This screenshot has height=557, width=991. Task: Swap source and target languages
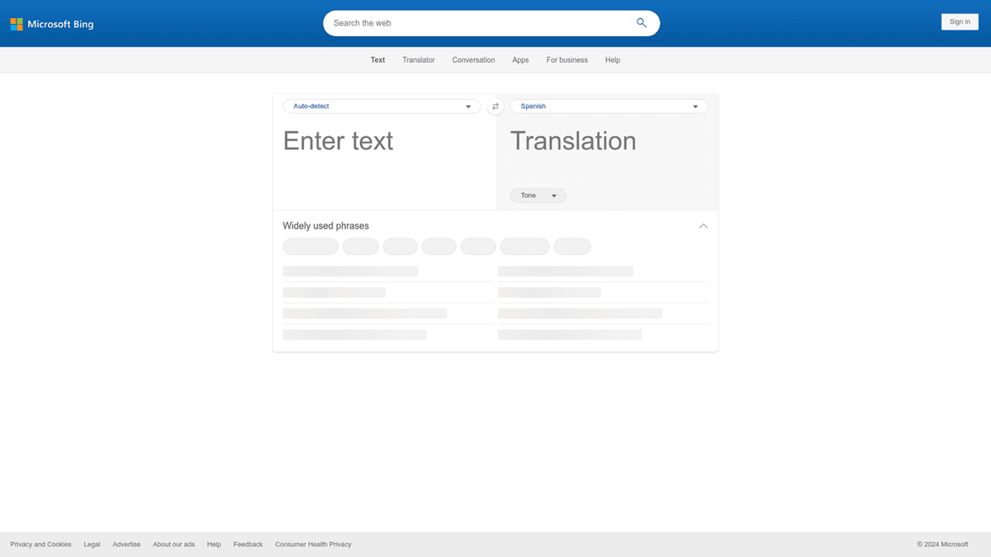(x=495, y=106)
